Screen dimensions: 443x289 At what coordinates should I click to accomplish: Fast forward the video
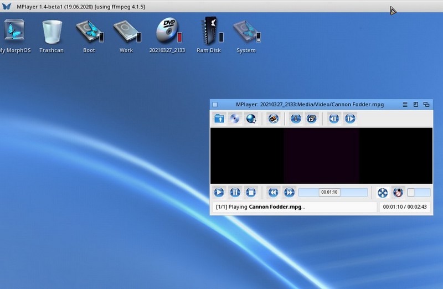tap(289, 193)
